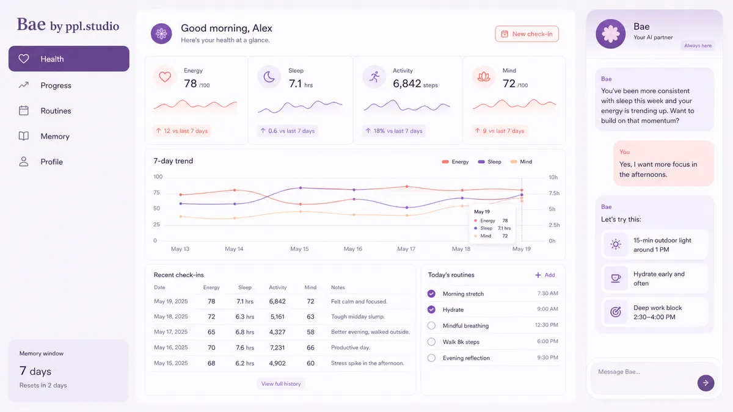The width and height of the screenshot is (733, 412).
Task: Click the '0.6 vs last 7 days' badge
Action: tap(287, 131)
